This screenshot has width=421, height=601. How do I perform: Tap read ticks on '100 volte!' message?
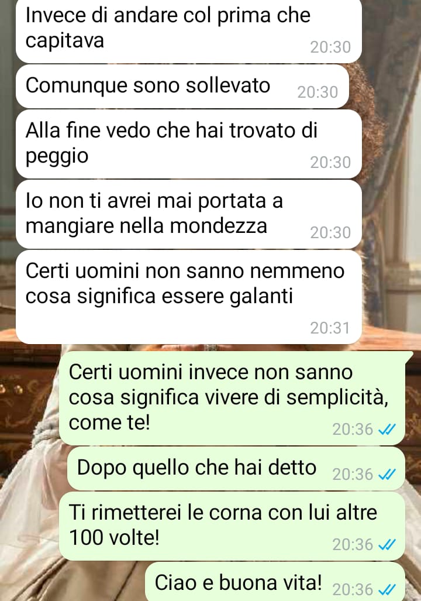pos(387,545)
